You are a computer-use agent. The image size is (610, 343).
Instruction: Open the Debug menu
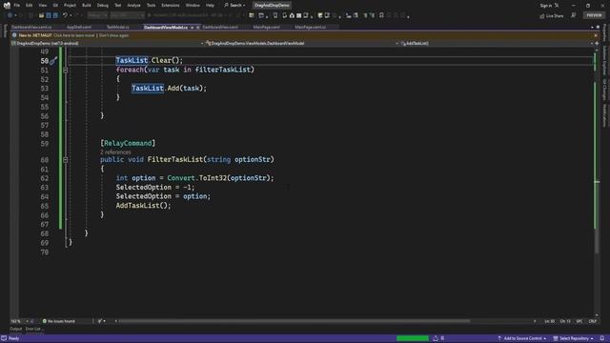(x=103, y=6)
